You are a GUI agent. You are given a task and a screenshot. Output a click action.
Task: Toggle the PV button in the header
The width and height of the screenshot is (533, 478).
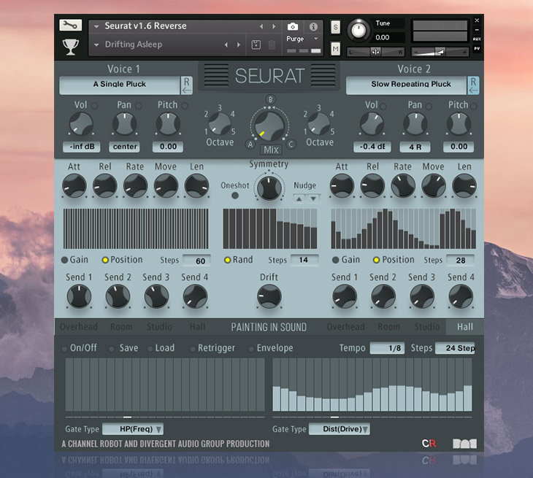(477, 49)
